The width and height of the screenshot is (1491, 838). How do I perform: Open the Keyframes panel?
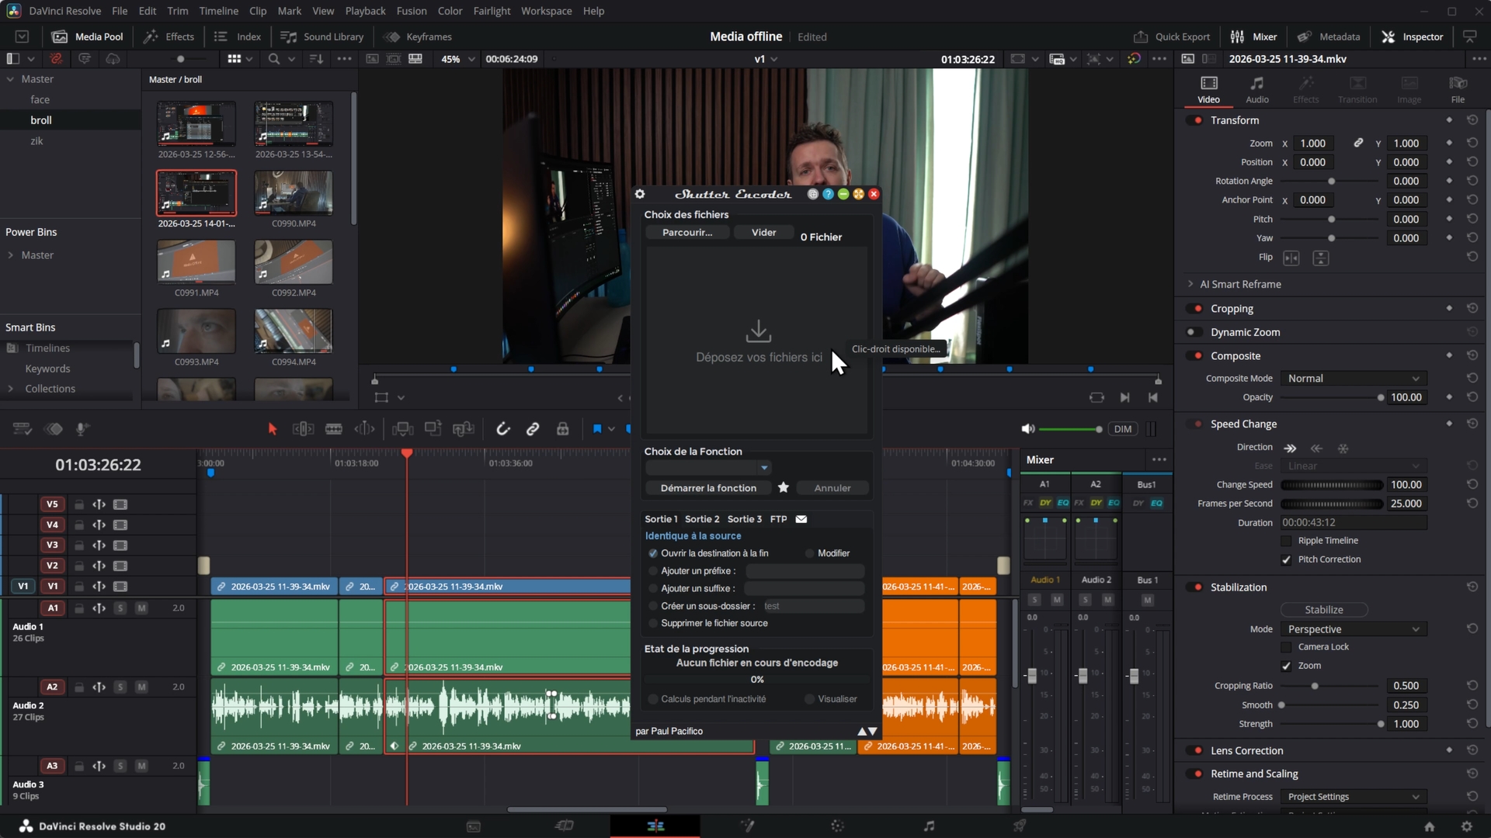click(x=419, y=36)
